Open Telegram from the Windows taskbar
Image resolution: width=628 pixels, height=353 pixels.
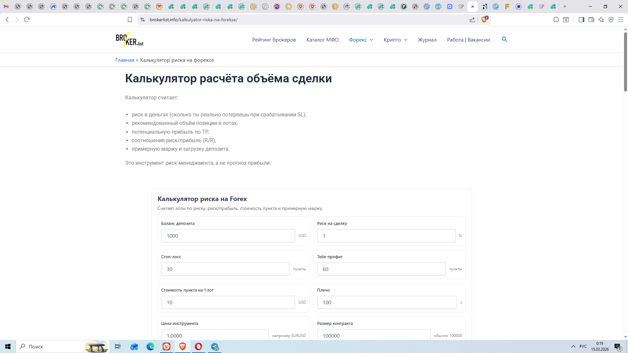coord(215,346)
